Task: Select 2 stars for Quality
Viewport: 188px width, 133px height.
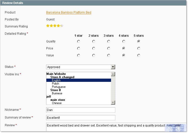Action: click(x=94, y=41)
